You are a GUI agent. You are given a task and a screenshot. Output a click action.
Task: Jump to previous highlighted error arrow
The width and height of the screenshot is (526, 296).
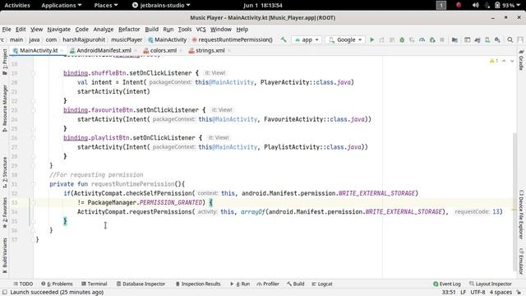(x=504, y=61)
